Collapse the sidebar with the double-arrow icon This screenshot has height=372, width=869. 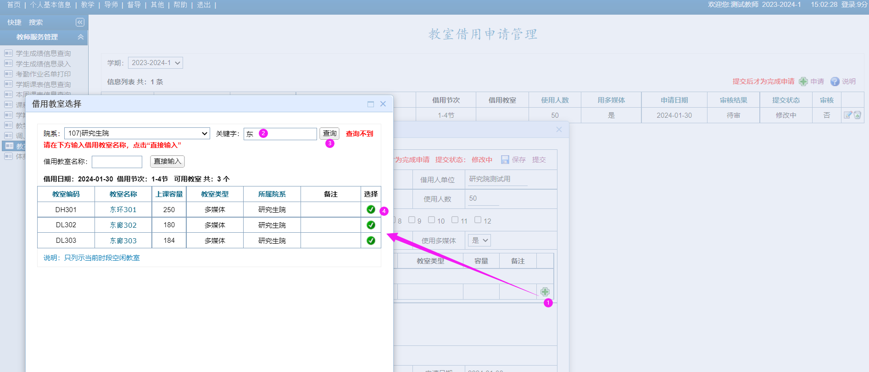pos(80,22)
